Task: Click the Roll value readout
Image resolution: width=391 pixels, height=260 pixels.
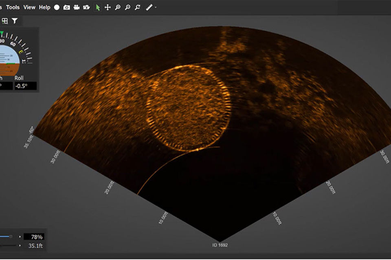Action: pyautogui.click(x=25, y=86)
